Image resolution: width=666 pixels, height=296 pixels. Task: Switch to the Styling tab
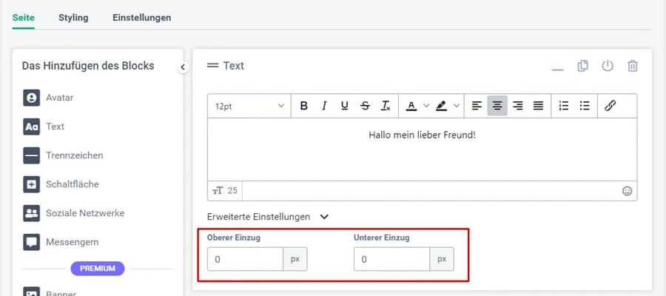click(73, 18)
